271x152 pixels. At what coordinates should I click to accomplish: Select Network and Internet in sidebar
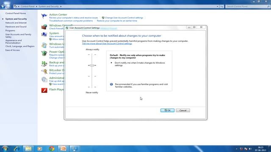(16, 23)
